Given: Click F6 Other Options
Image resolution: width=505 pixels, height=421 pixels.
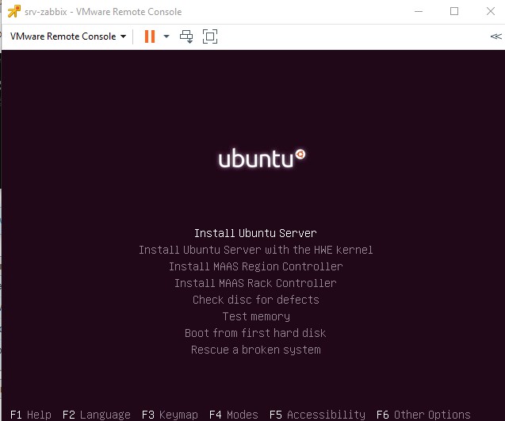Looking at the screenshot, I should 423,415.
